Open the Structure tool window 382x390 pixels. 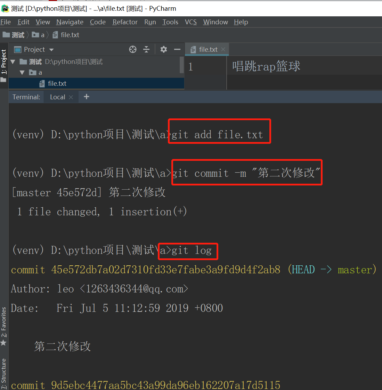[4, 373]
